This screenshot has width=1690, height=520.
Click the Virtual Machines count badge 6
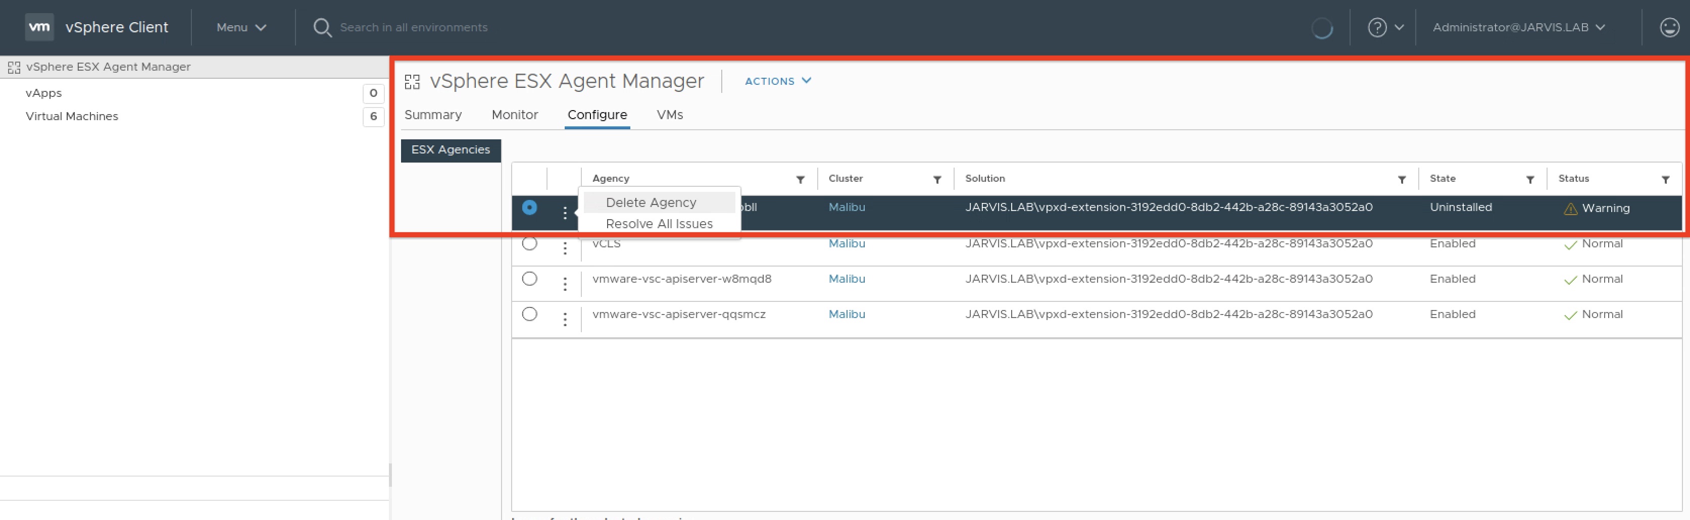pos(373,117)
